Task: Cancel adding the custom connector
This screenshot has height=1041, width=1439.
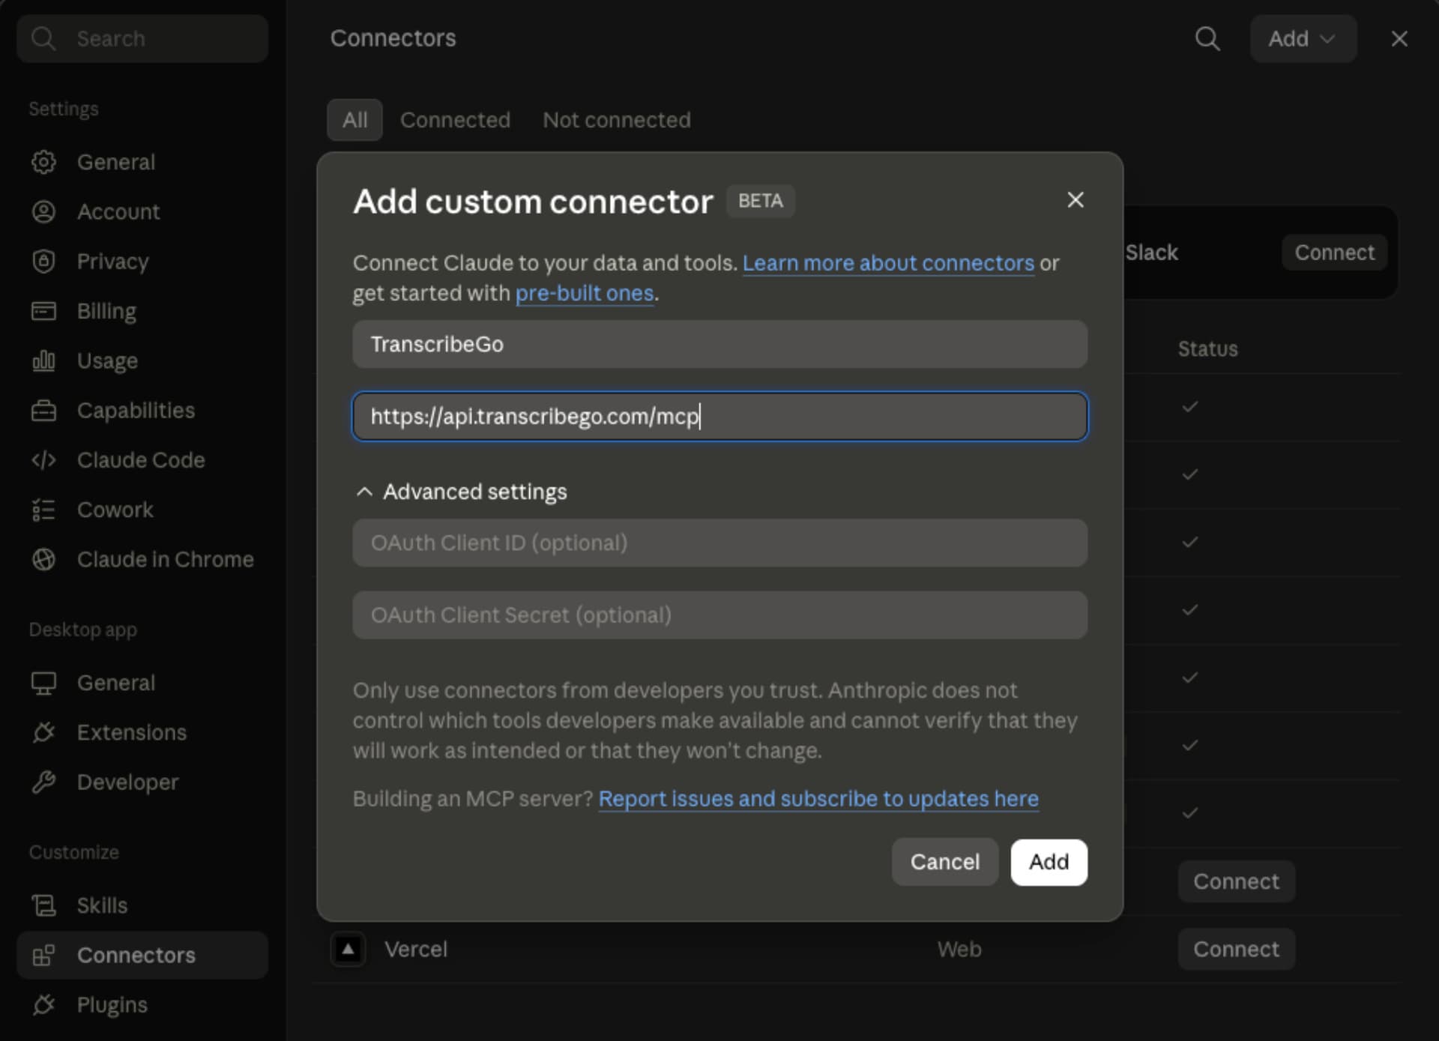Action: tap(944, 862)
